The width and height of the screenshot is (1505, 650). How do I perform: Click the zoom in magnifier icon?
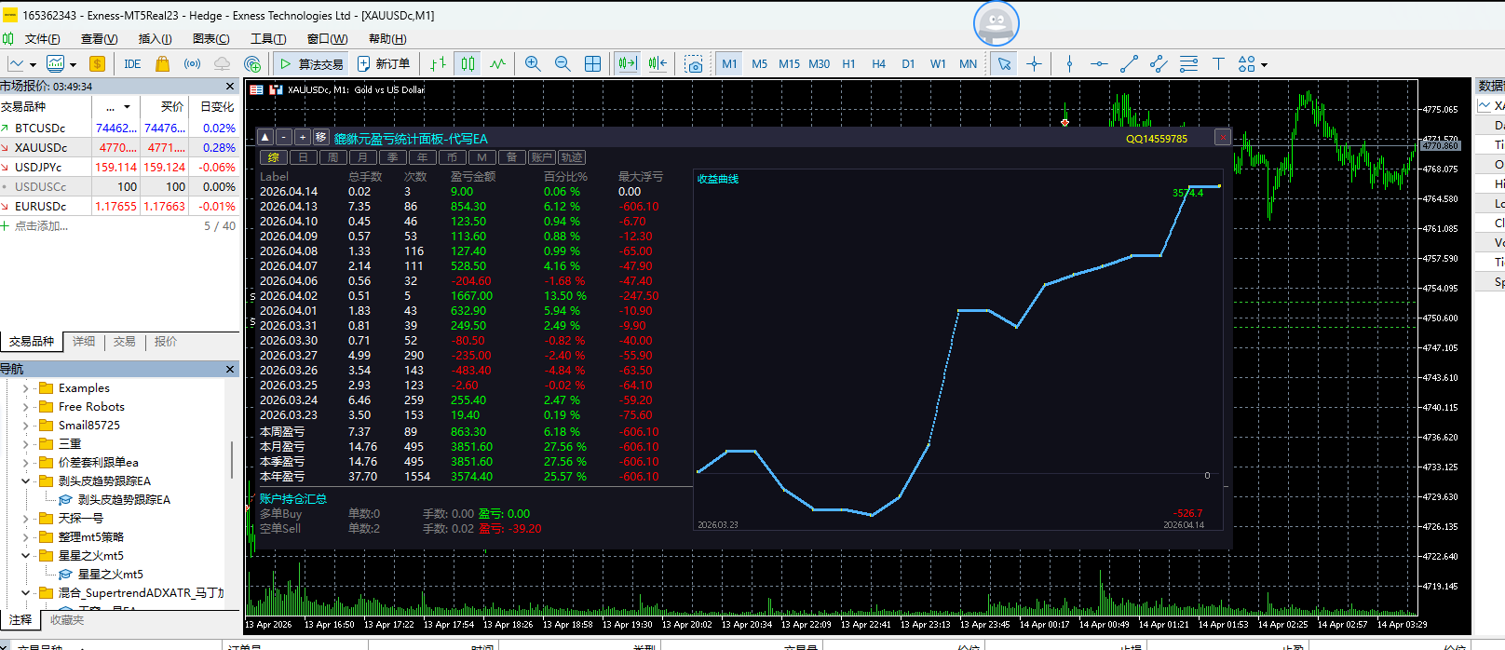(533, 63)
